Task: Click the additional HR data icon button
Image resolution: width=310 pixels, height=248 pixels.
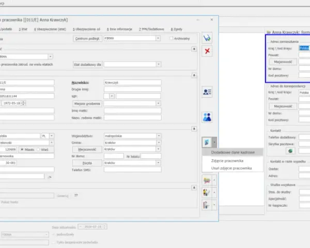Action: coord(207,142)
